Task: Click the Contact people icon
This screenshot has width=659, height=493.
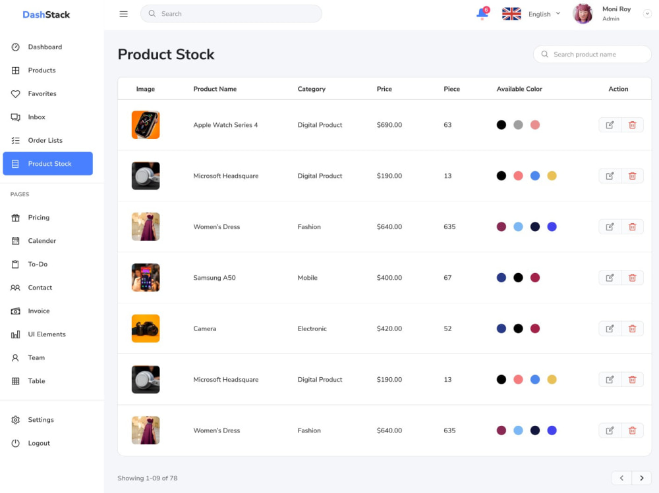Action: (x=16, y=288)
